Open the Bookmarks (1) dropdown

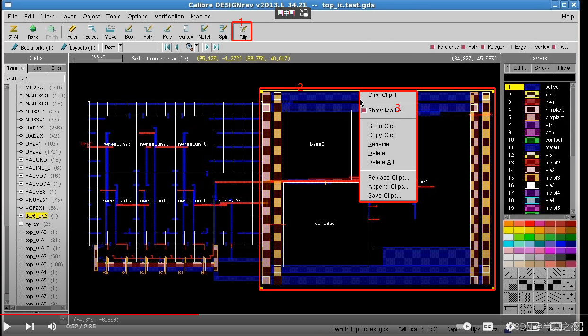32,47
